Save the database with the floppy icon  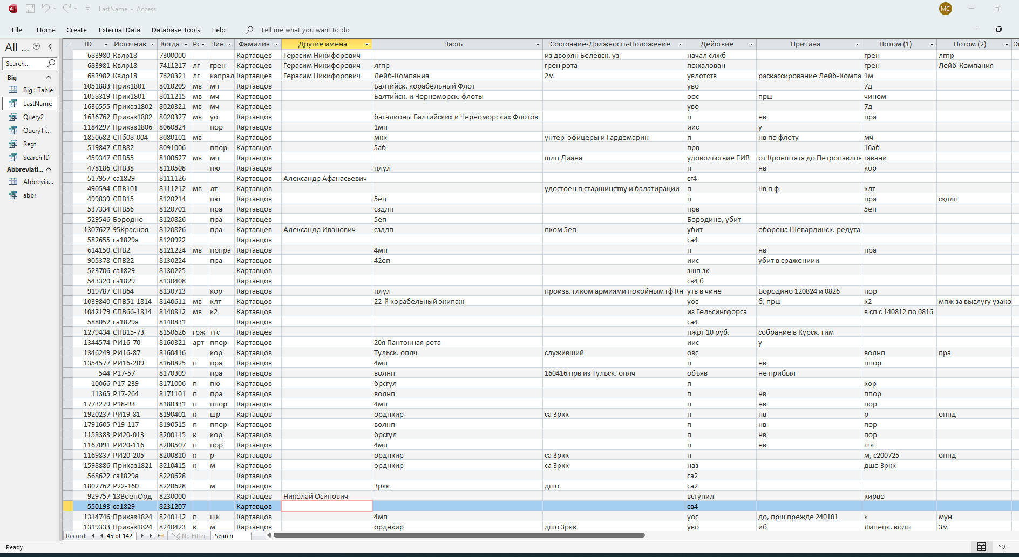click(30, 9)
